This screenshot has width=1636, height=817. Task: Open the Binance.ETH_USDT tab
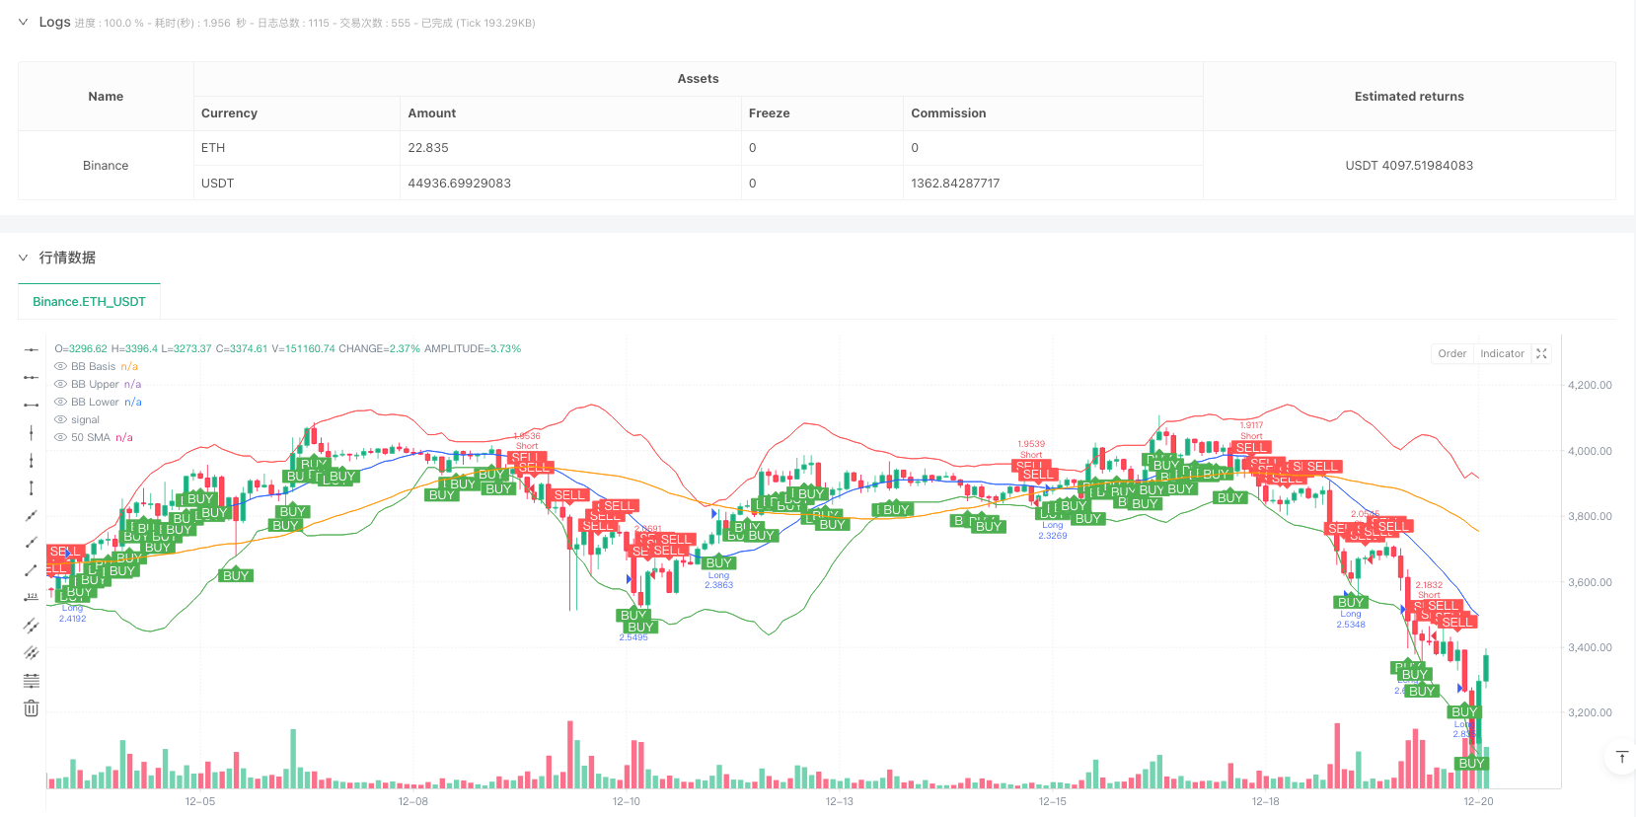89,302
